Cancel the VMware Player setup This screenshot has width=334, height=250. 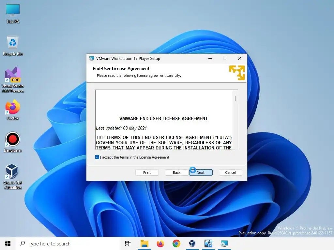231,173
